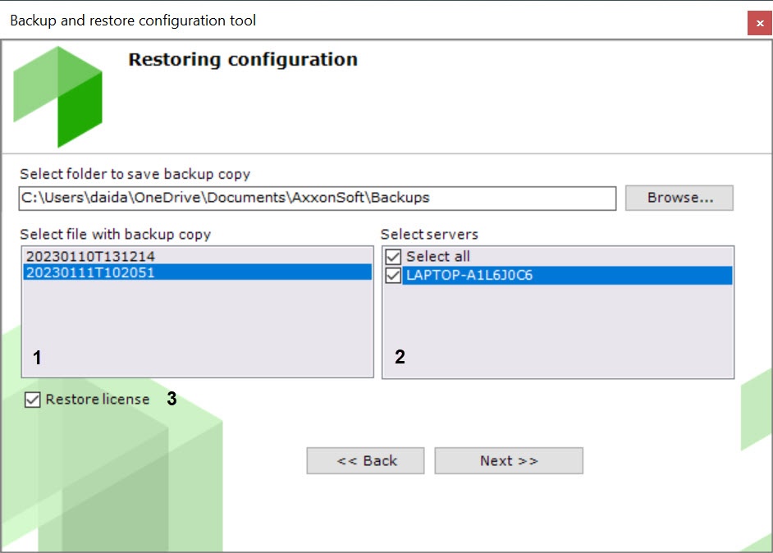Click the number 3 annotation beside Restore license

pyautogui.click(x=172, y=400)
